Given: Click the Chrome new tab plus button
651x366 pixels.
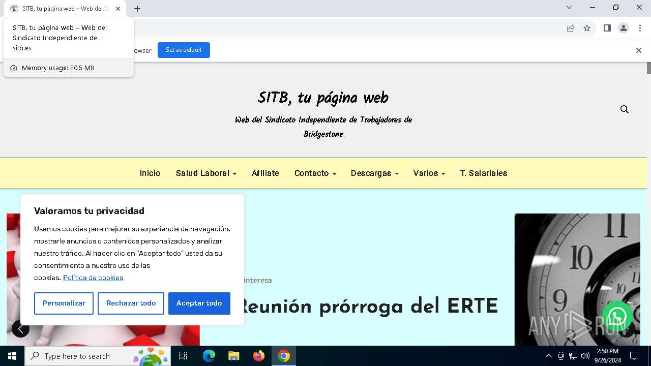Looking at the screenshot, I should coord(137,9).
